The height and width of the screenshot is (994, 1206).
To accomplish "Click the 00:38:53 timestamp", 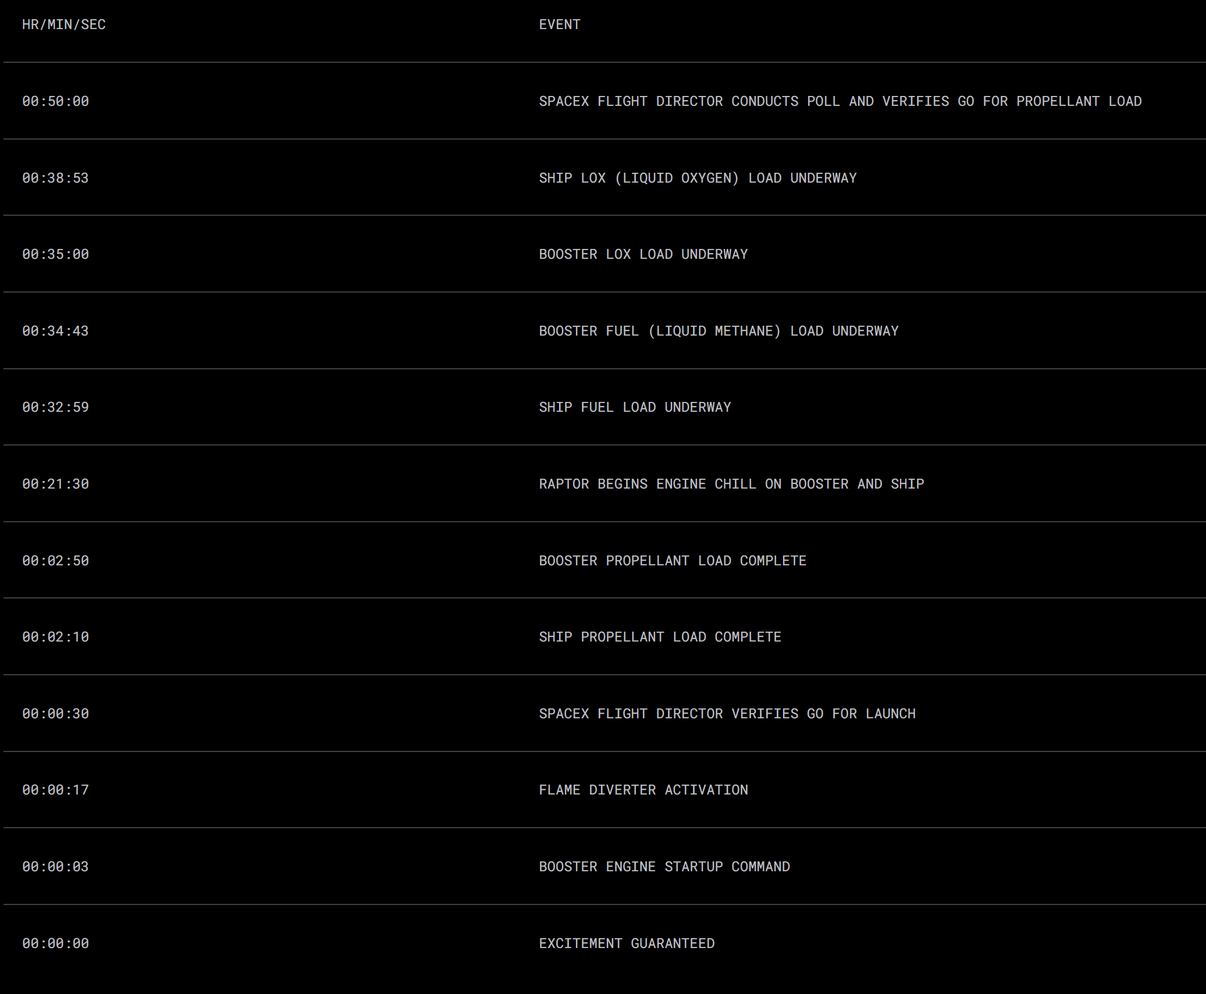I will point(56,178).
